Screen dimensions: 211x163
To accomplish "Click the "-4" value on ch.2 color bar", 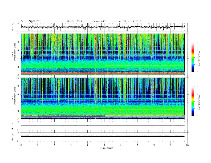I will point(196,94).
